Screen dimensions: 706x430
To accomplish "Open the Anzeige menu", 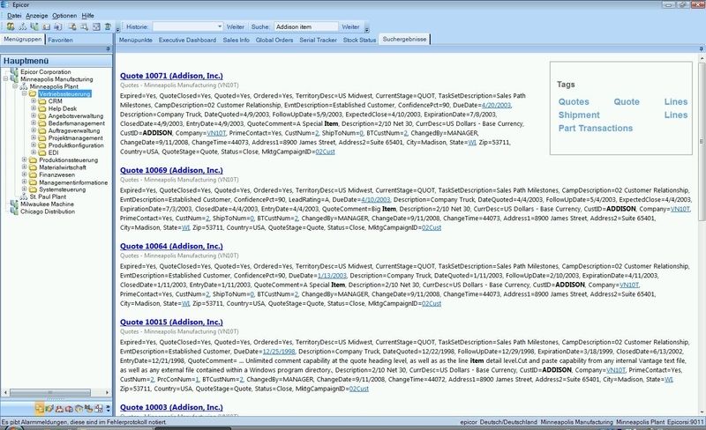I will [x=36, y=16].
